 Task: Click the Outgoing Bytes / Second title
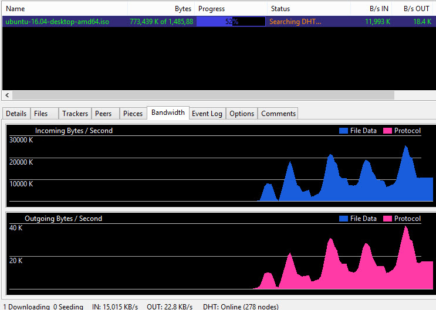point(63,219)
